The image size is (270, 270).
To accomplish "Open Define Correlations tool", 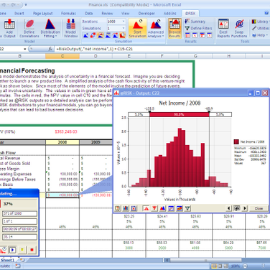I will [29, 28].
